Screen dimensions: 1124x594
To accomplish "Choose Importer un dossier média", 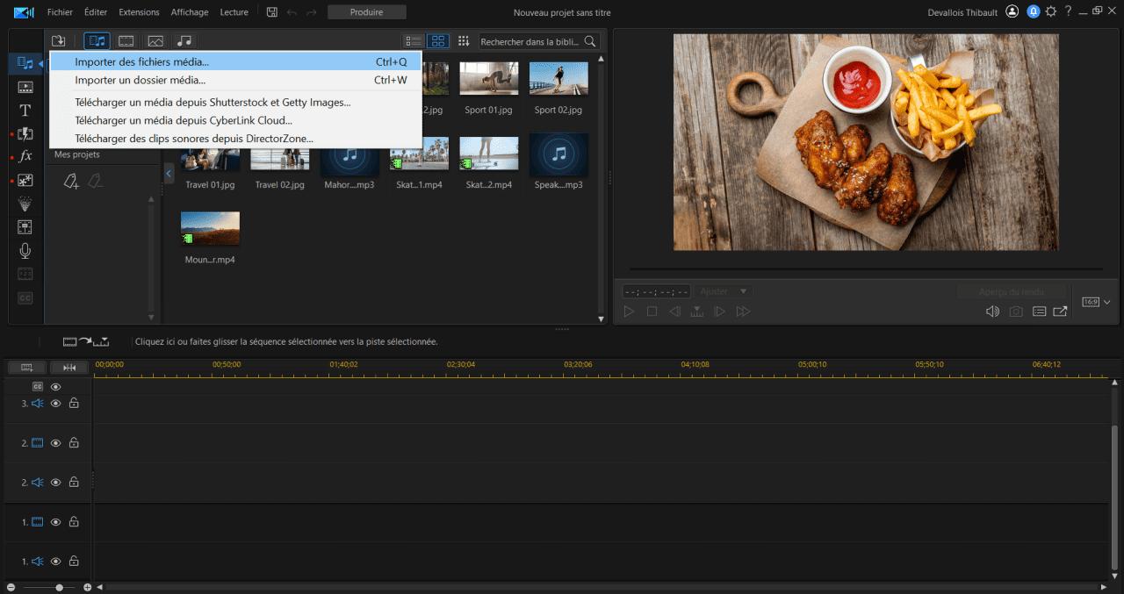I will point(140,80).
